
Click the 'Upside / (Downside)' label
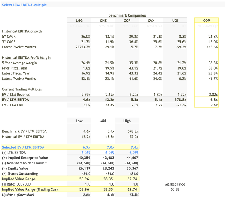pos(18,195)
